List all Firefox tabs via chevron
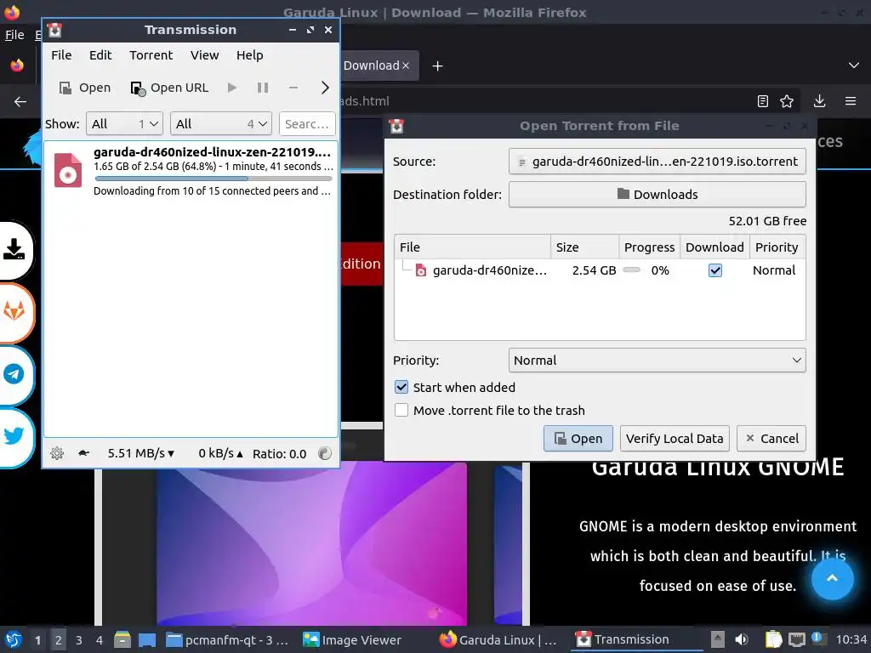Screen dimensions: 871x653 (x=854, y=65)
